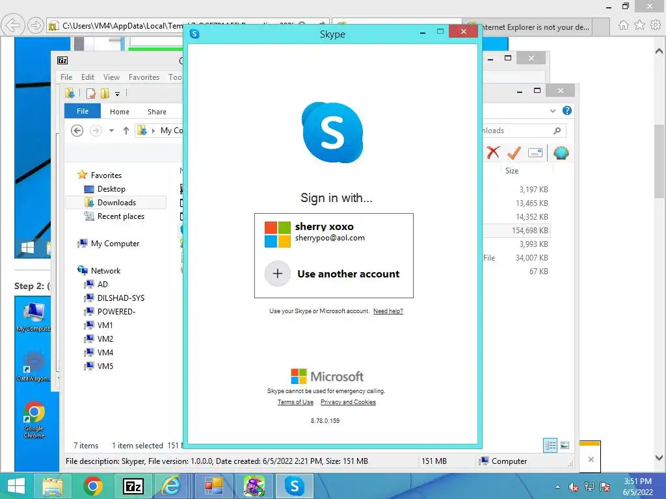Click the search magnifier in Explorer
The image size is (666, 499).
(557, 131)
